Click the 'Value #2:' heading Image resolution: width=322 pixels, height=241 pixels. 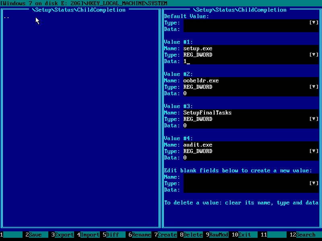[x=178, y=74]
